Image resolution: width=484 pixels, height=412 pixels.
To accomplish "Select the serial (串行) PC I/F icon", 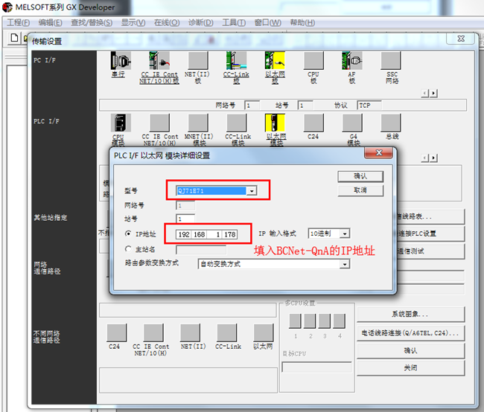I will 121,60.
